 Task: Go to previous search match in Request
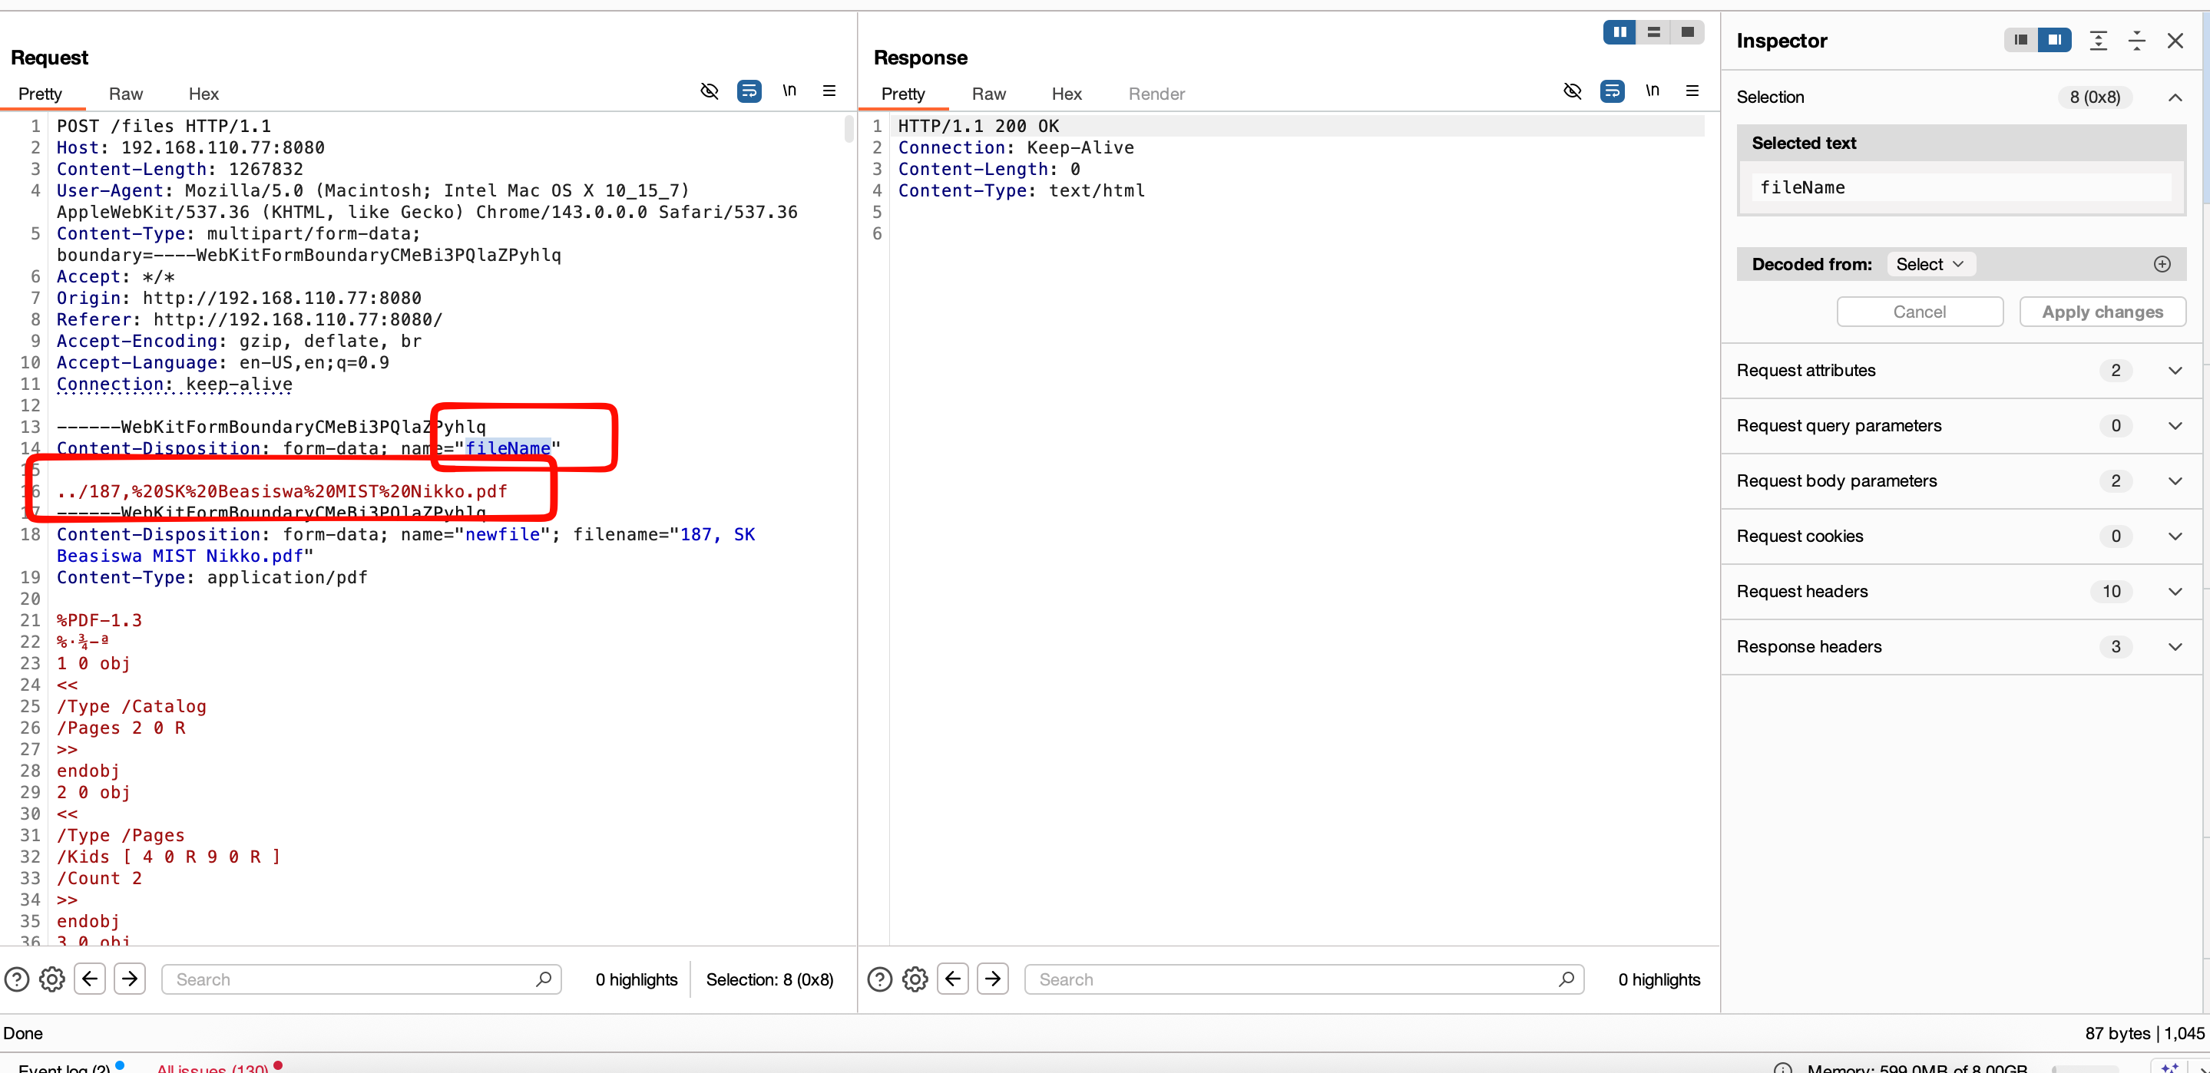tap(90, 979)
